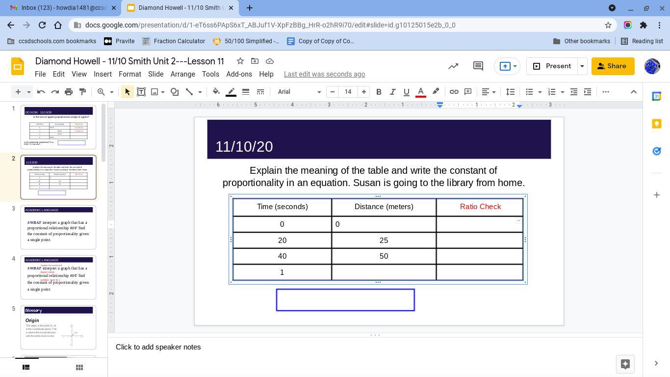Select the Text box tool

[x=141, y=92]
